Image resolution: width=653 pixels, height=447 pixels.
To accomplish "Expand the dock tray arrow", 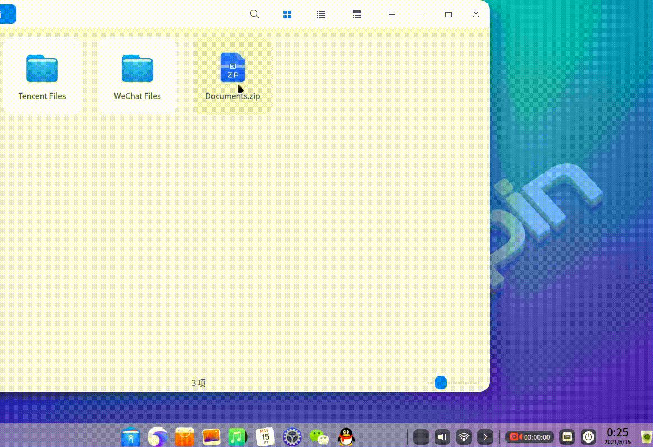I will click(x=485, y=437).
